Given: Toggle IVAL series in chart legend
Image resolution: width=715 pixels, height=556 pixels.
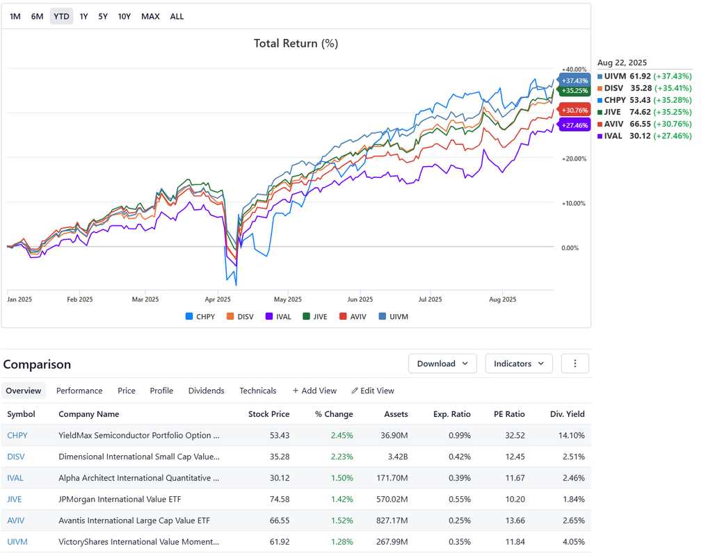Looking at the screenshot, I should point(278,316).
